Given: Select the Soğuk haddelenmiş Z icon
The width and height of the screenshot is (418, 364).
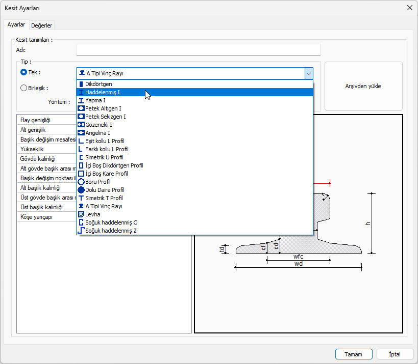Looking at the screenshot, I should coord(81,231).
